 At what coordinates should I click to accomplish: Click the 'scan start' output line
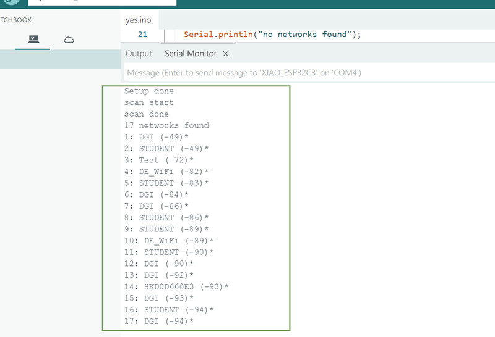pyautogui.click(x=149, y=102)
